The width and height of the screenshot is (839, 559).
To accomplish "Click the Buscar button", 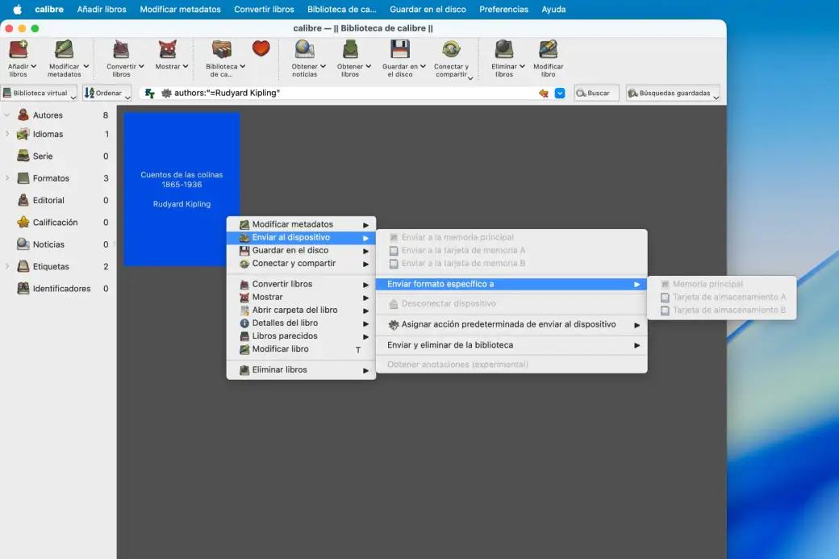I will 596,93.
